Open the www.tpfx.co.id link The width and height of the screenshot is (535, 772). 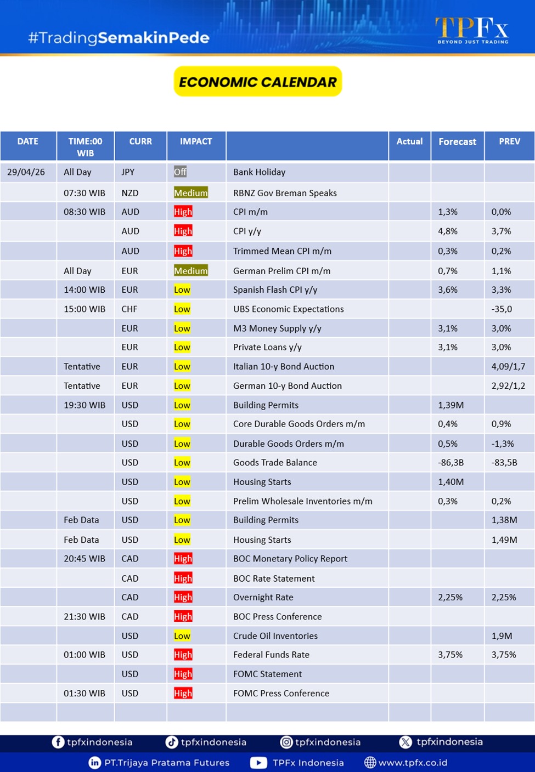[413, 763]
